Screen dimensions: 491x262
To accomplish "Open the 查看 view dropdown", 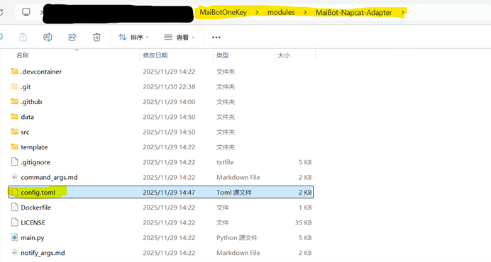I will point(180,38).
